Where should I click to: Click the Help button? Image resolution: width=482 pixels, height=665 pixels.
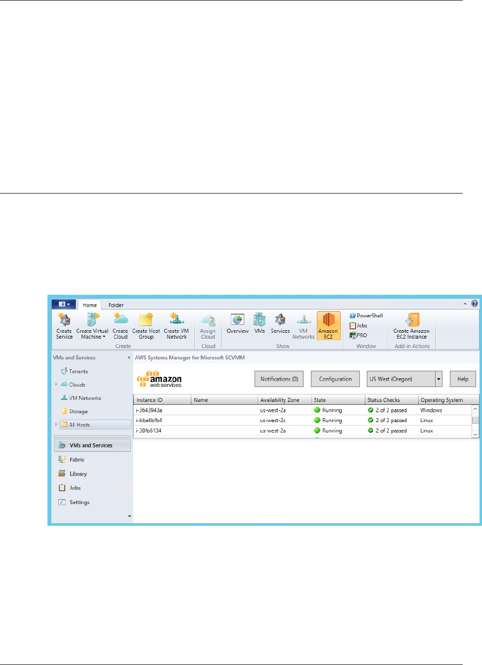pos(463,379)
